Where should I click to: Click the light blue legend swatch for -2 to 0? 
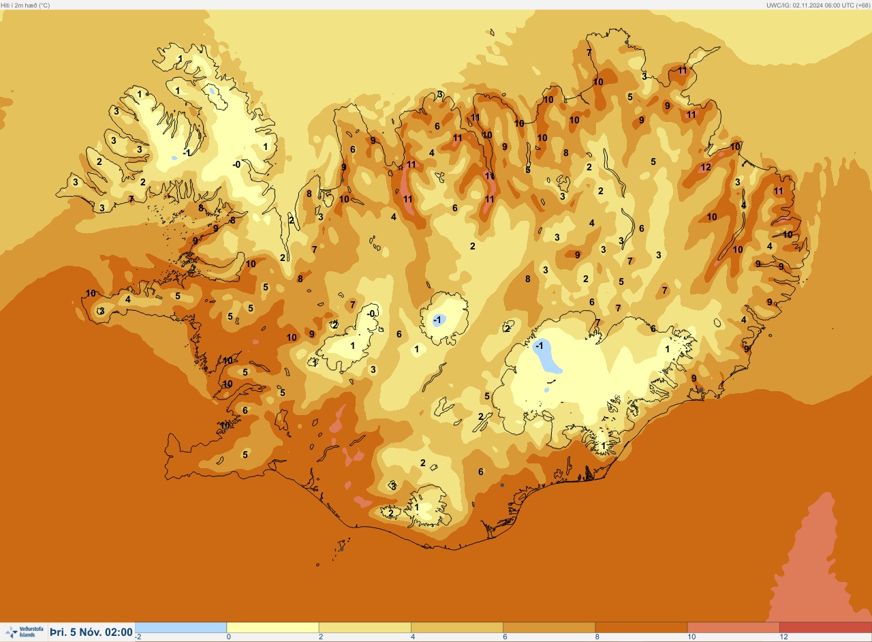(x=181, y=627)
